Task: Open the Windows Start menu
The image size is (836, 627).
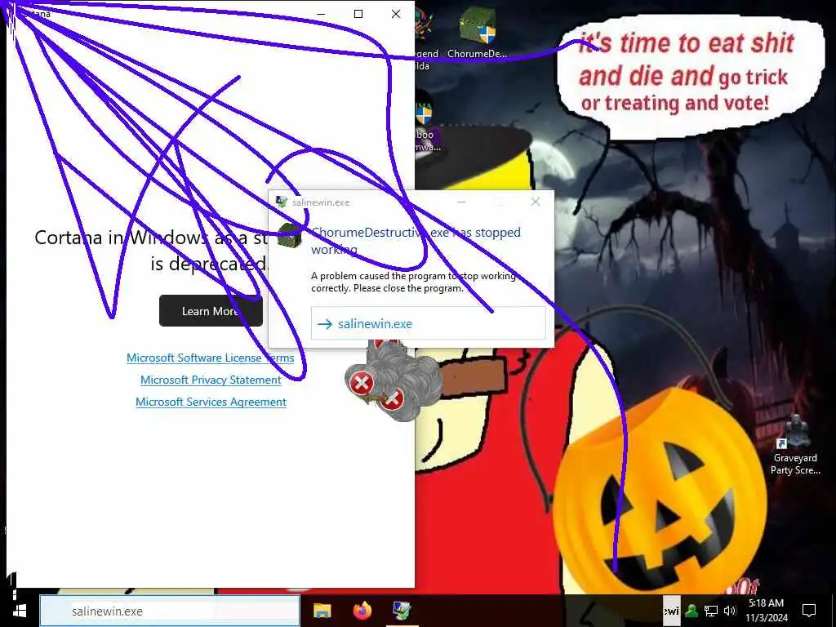Action: pos(20,611)
